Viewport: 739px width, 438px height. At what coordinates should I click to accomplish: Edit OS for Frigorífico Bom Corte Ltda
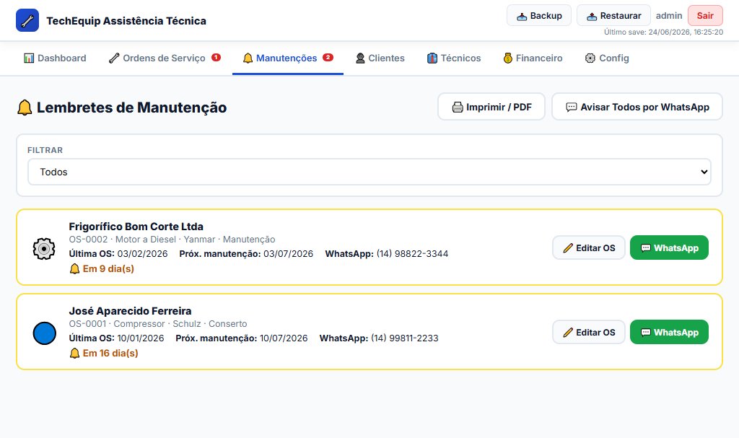pyautogui.click(x=589, y=248)
